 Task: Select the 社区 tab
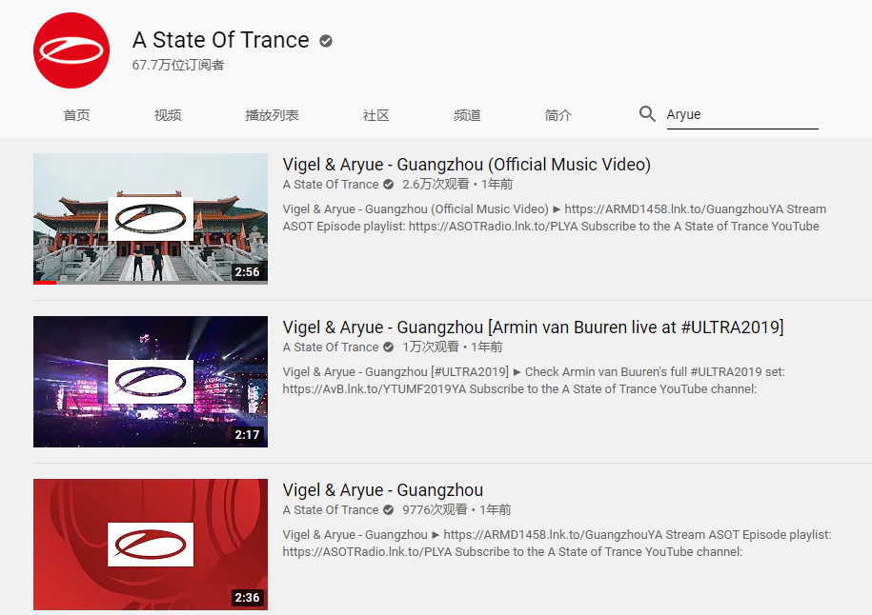375,115
